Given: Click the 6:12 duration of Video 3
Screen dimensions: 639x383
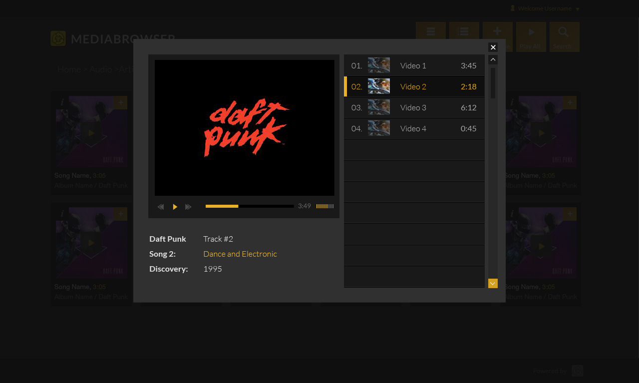Looking at the screenshot, I should [468, 107].
